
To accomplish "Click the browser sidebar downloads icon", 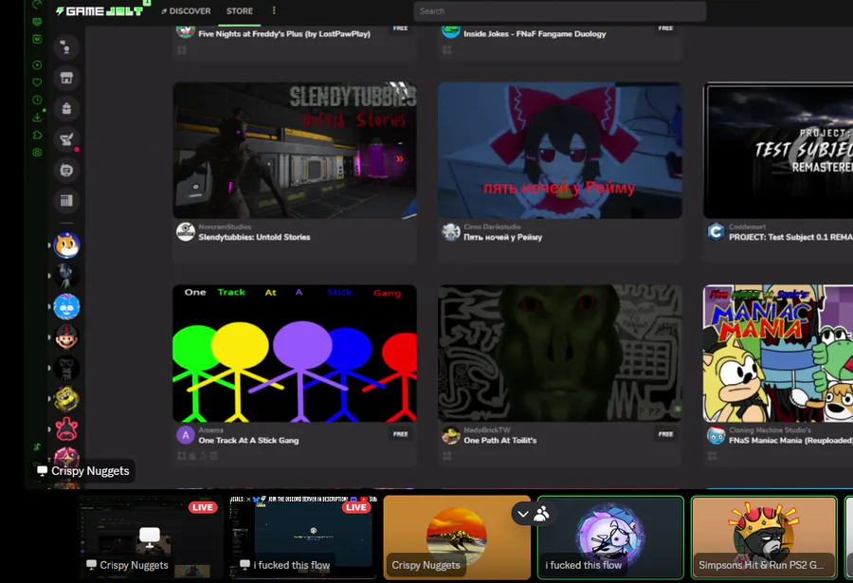I will (x=37, y=117).
